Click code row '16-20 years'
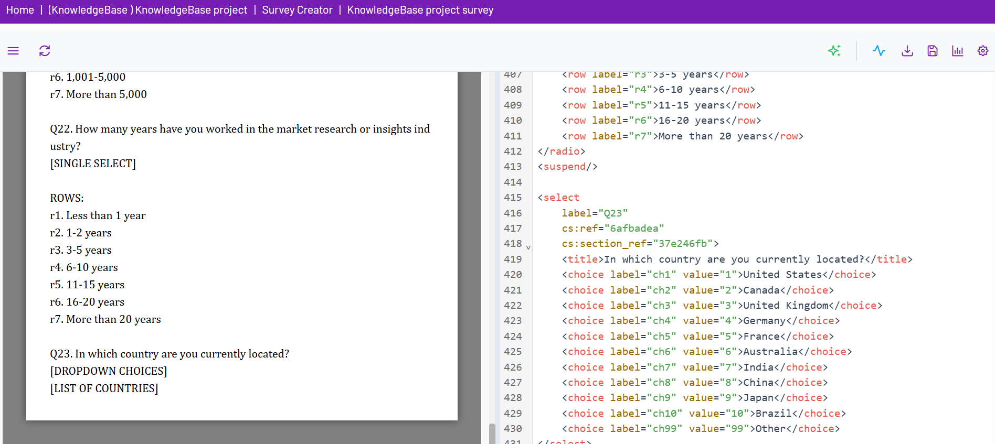Screen dimensions: 995x444 661,121
